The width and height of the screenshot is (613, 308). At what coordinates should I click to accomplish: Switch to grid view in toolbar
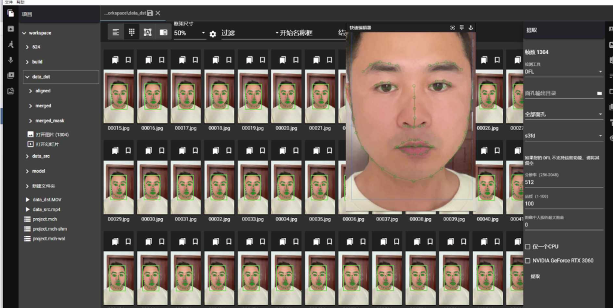click(132, 33)
